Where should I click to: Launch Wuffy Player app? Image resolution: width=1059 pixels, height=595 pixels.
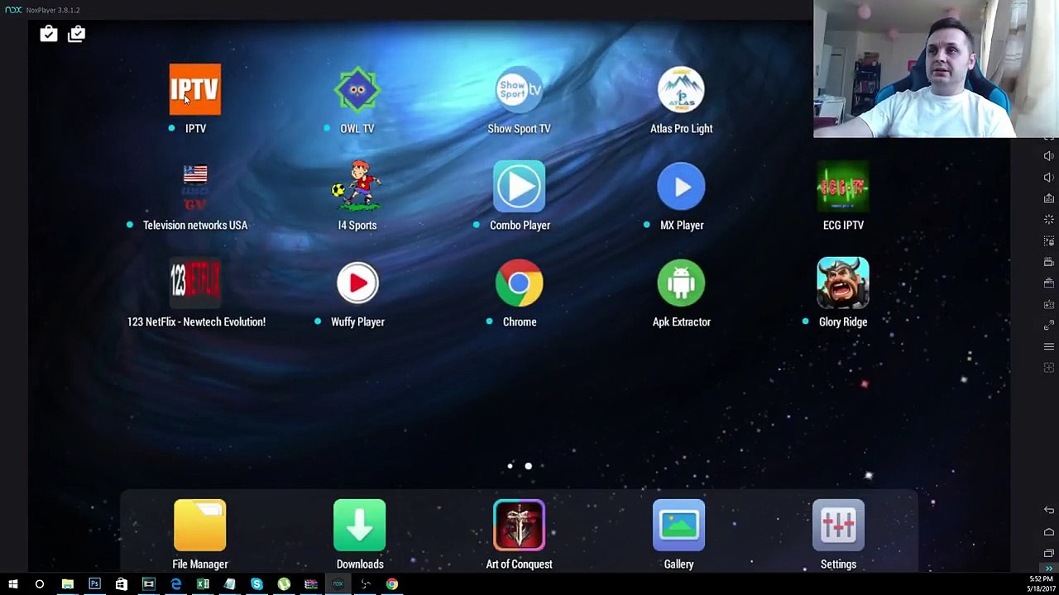point(357,283)
